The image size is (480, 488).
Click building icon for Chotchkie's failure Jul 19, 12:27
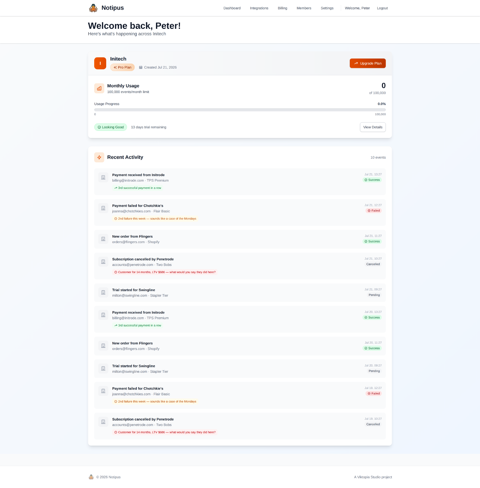tap(103, 391)
